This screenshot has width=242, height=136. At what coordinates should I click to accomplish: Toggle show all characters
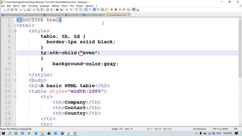(x=90, y=10)
